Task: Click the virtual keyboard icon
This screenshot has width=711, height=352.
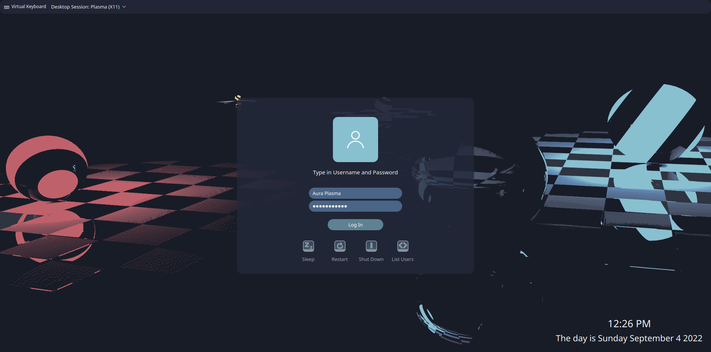Action: point(7,7)
